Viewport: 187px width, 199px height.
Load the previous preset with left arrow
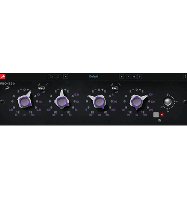pos(66,77)
